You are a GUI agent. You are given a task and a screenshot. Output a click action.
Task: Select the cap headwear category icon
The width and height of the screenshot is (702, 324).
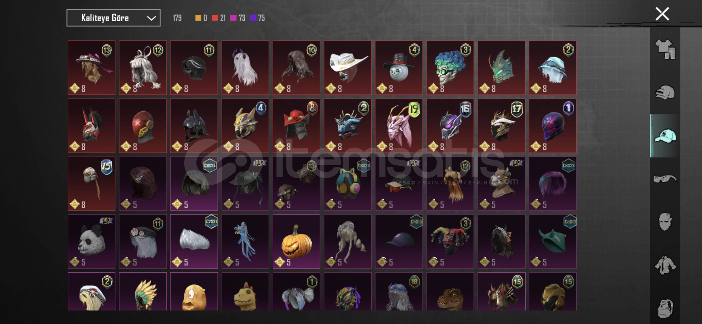click(x=665, y=136)
